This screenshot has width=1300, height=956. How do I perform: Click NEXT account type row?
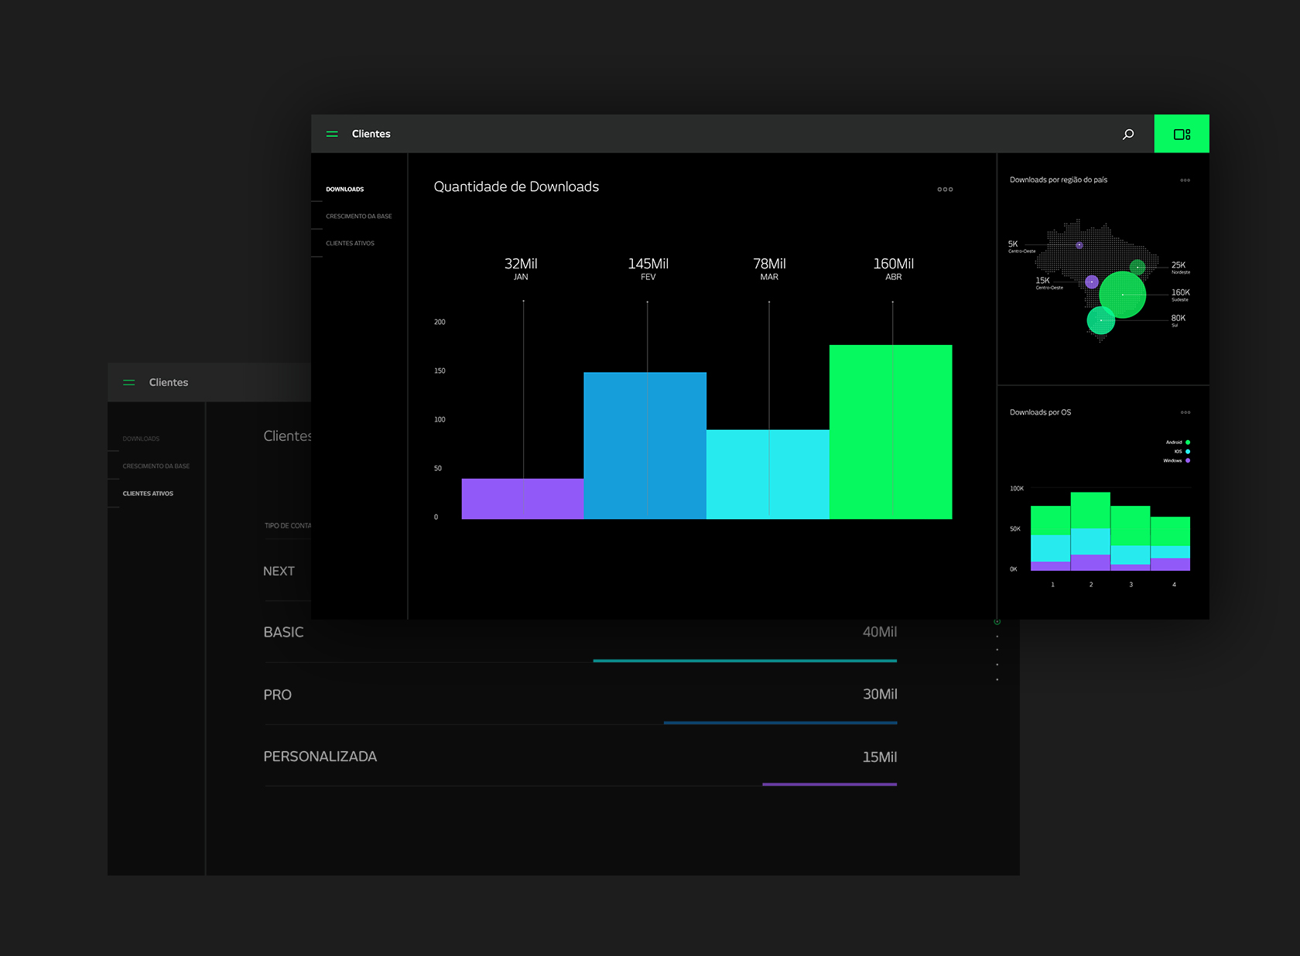[287, 571]
